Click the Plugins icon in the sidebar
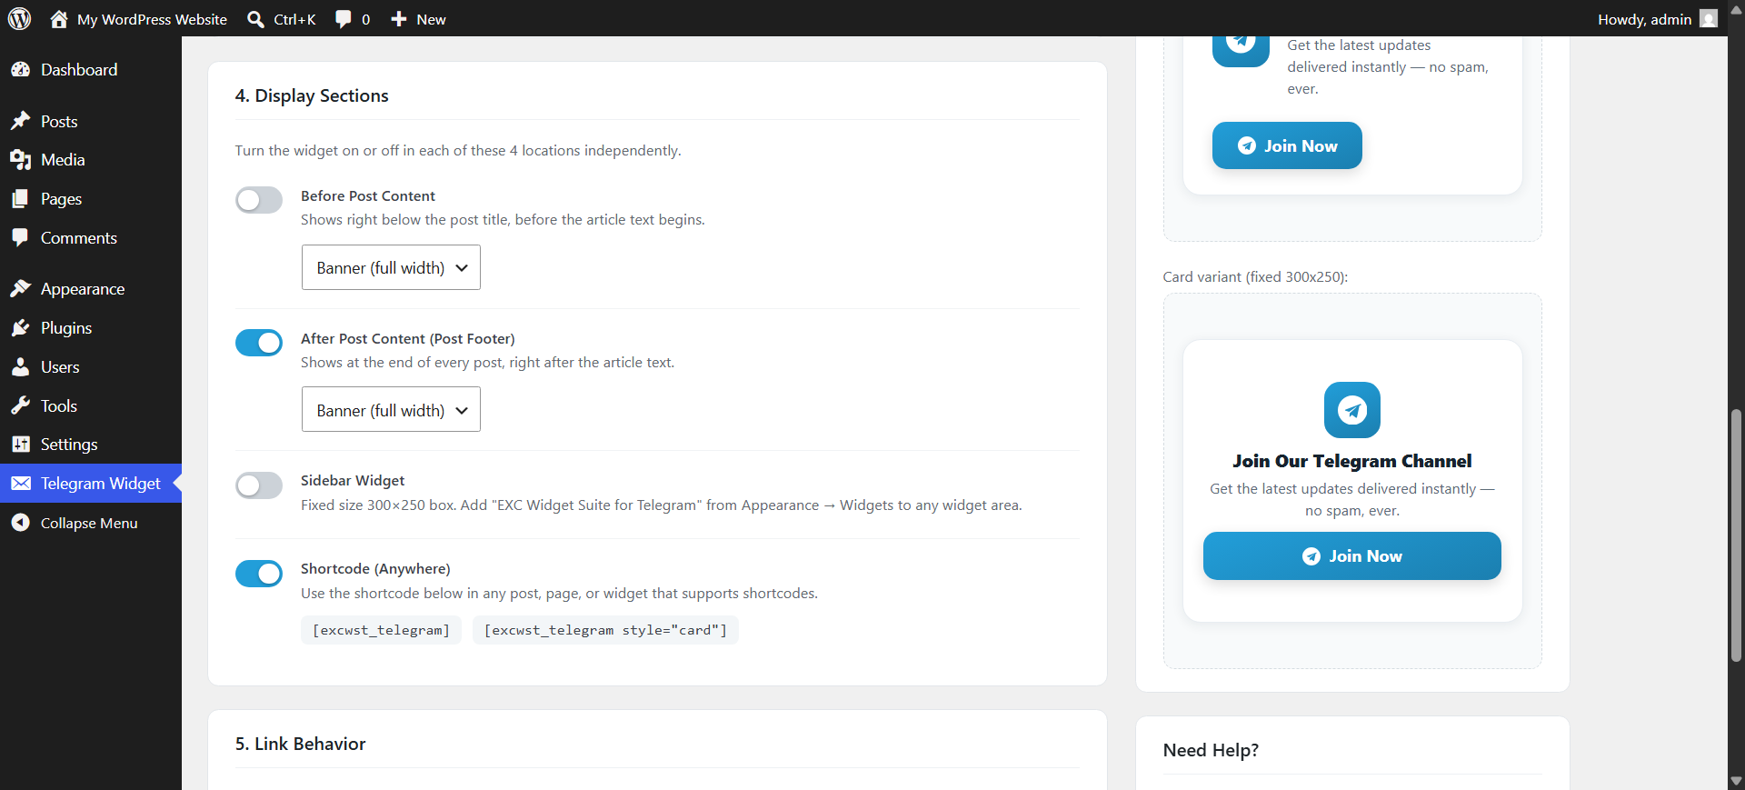 pyautogui.click(x=21, y=328)
